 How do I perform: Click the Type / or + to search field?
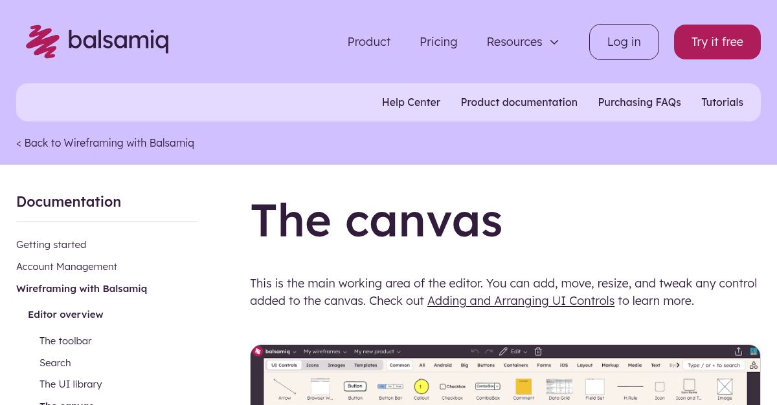[x=713, y=365]
